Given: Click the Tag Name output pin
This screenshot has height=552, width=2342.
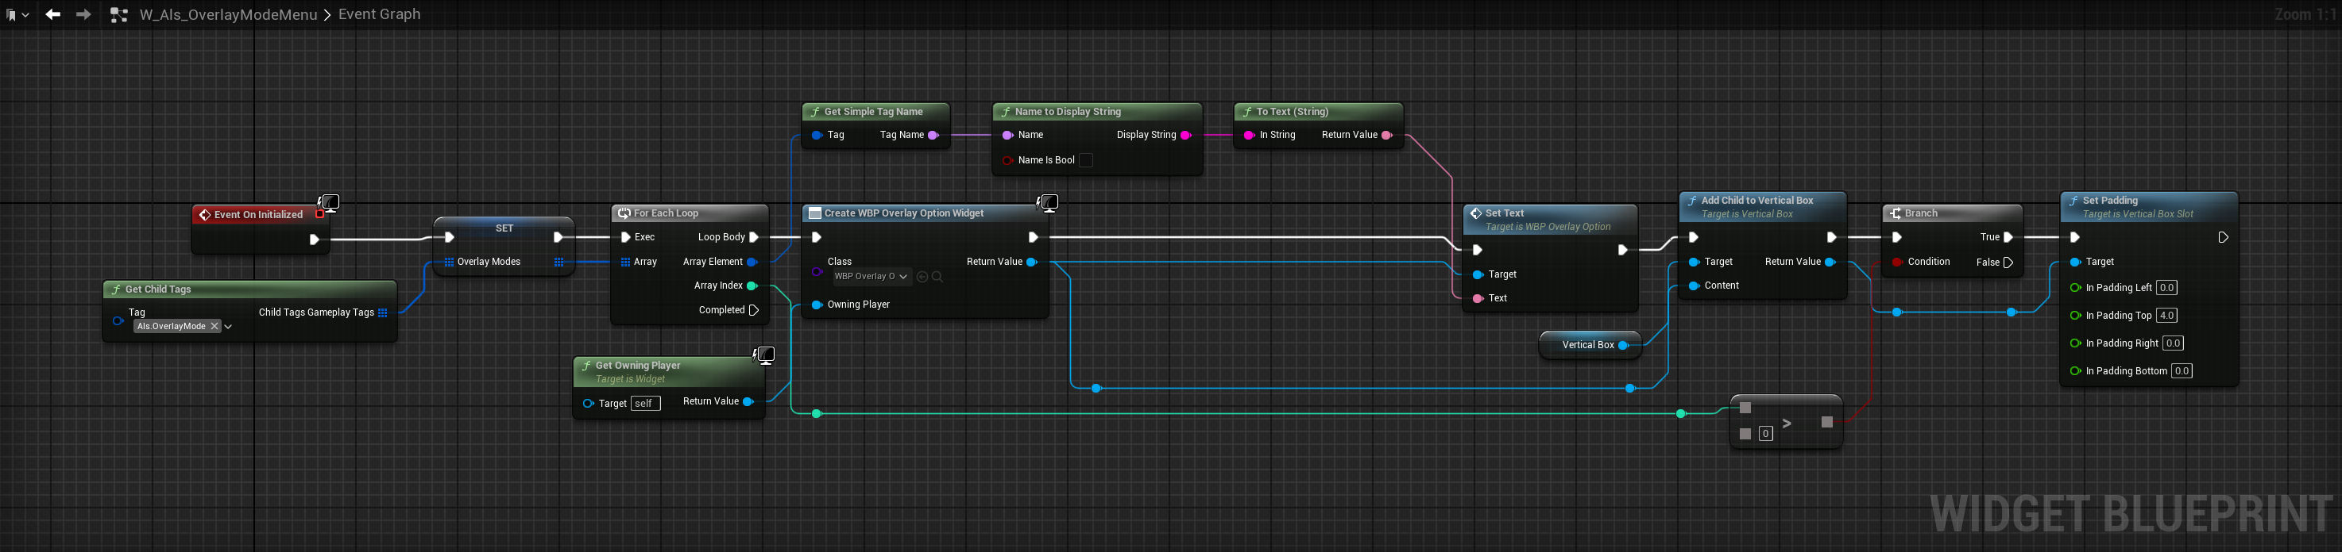Looking at the screenshot, I should (933, 136).
